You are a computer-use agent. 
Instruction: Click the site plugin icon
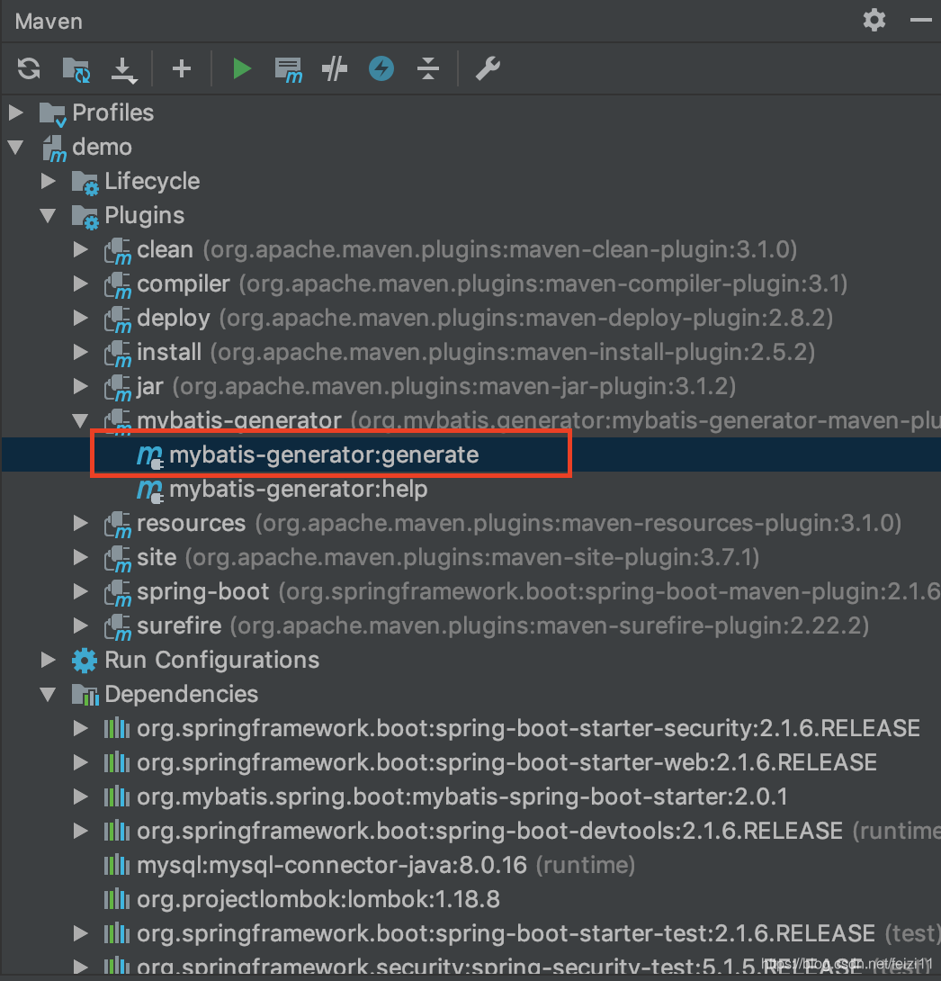point(118,559)
